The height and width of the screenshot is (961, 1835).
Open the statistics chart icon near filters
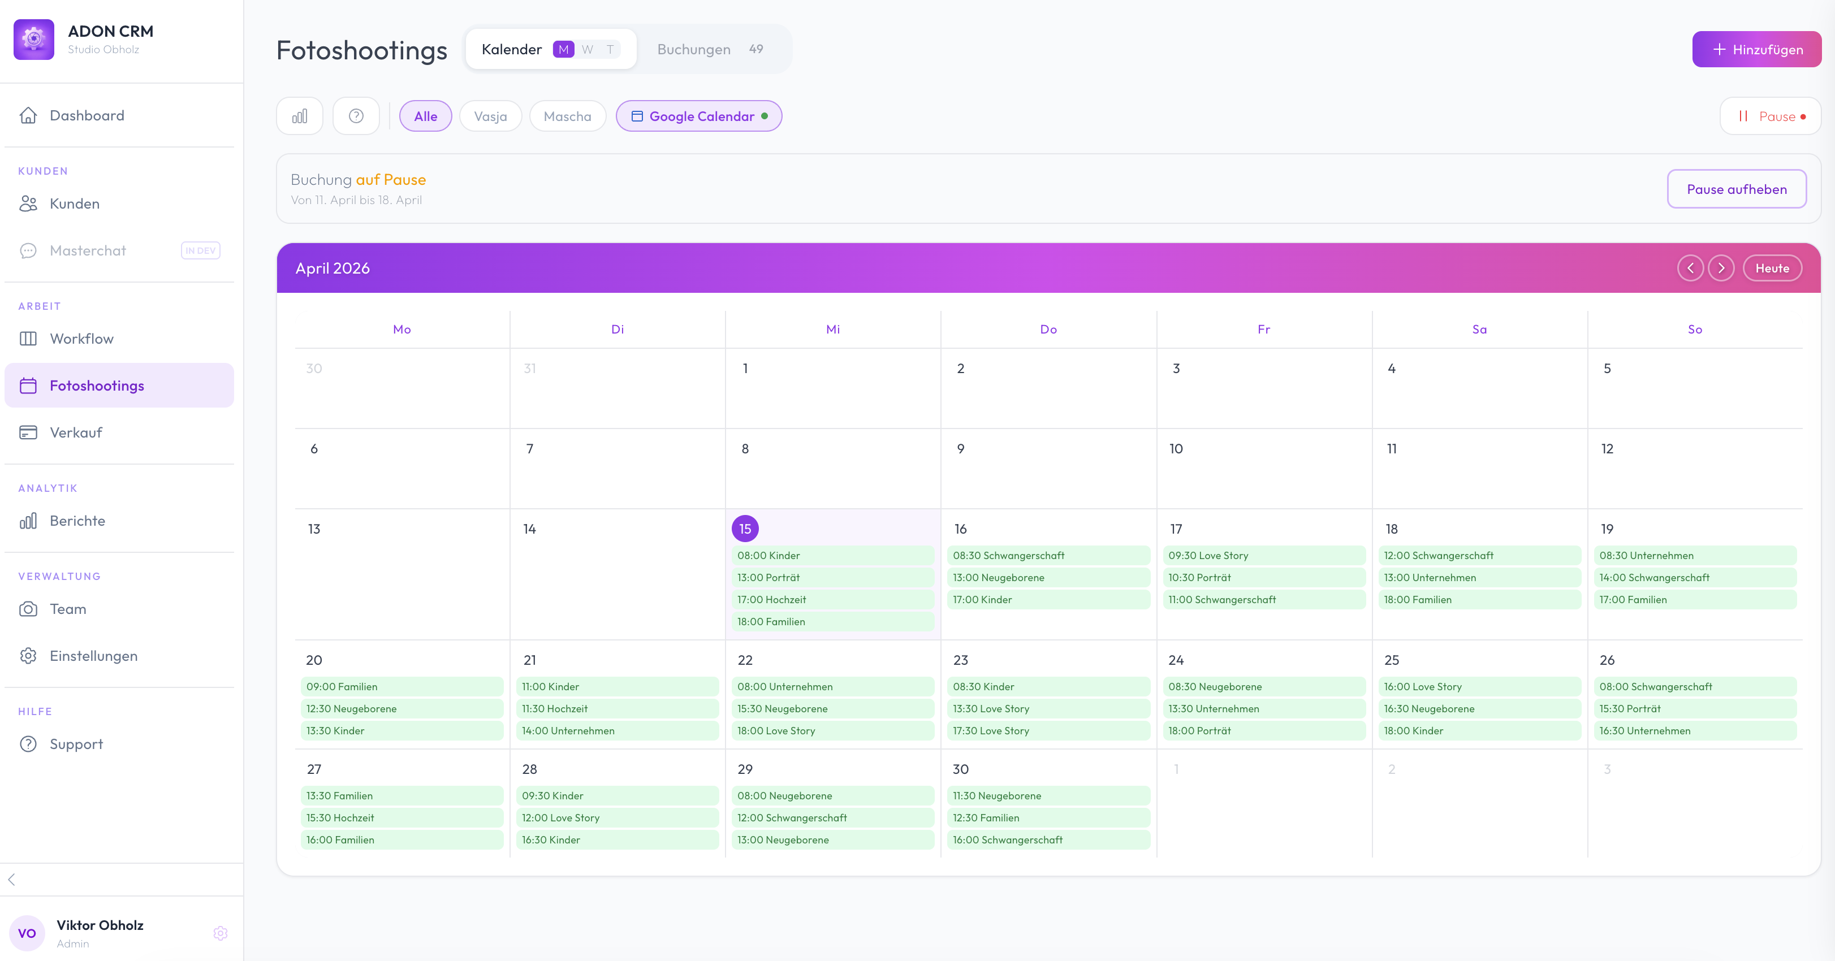click(x=299, y=115)
